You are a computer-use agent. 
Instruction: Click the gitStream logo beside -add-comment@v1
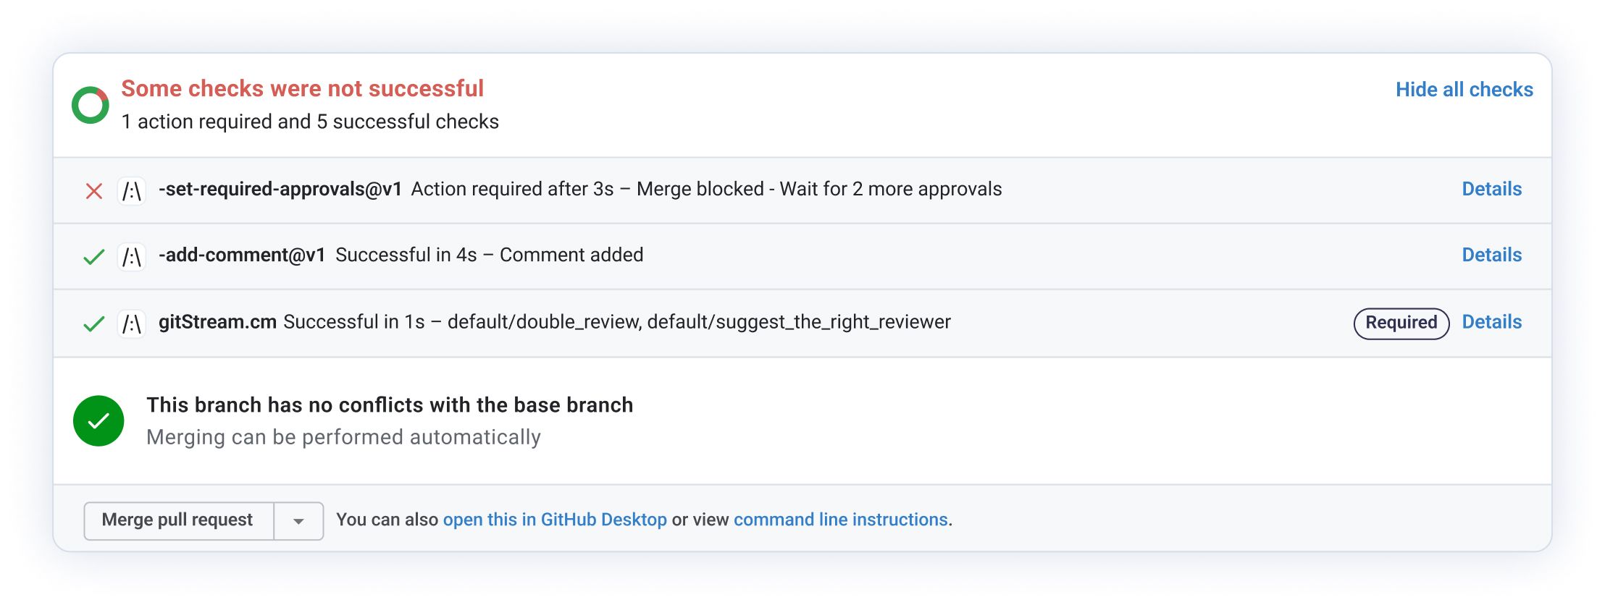pos(132,257)
